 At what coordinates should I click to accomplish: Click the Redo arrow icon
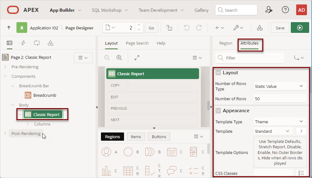(x=199, y=28)
